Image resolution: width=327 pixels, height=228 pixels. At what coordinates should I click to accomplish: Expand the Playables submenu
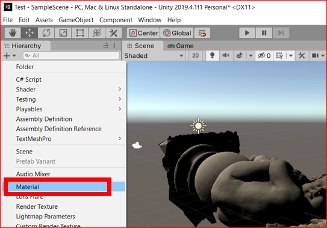[64, 109]
